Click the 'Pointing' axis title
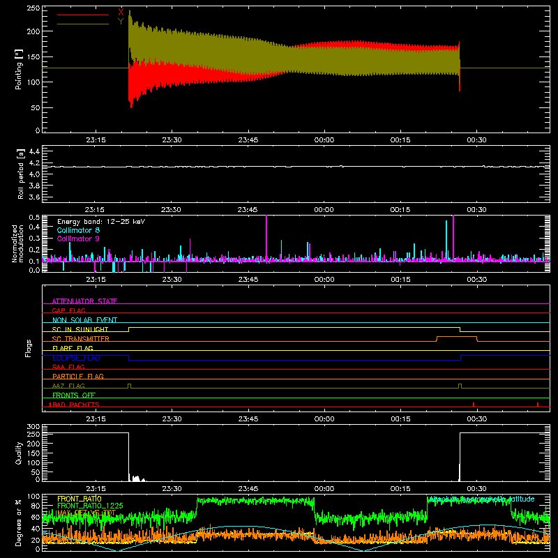 [x=19, y=69]
